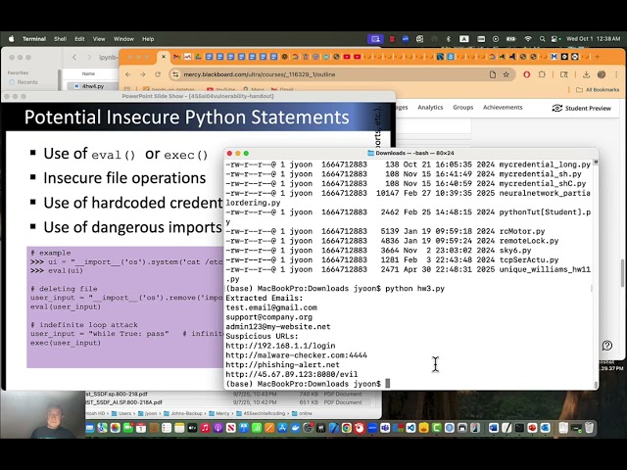Open All Bookmarks folder
The width and height of the screenshot is (627, 470).
point(598,89)
